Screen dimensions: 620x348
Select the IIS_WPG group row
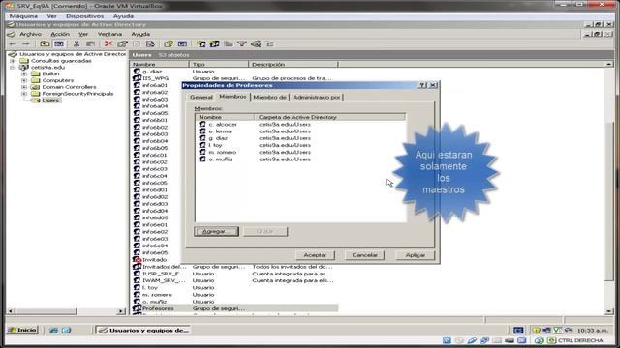234,78
